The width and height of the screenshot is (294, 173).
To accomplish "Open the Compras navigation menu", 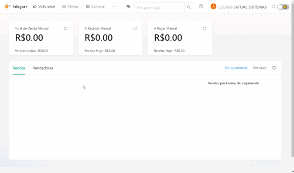I will pyautogui.click(x=95, y=7).
